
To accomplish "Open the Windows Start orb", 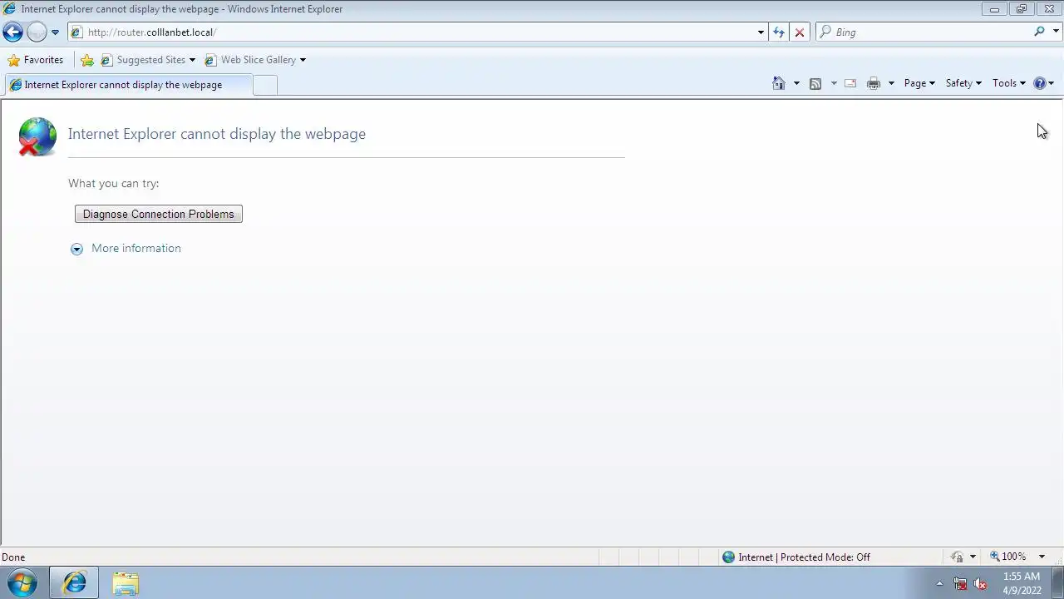I will tap(22, 583).
